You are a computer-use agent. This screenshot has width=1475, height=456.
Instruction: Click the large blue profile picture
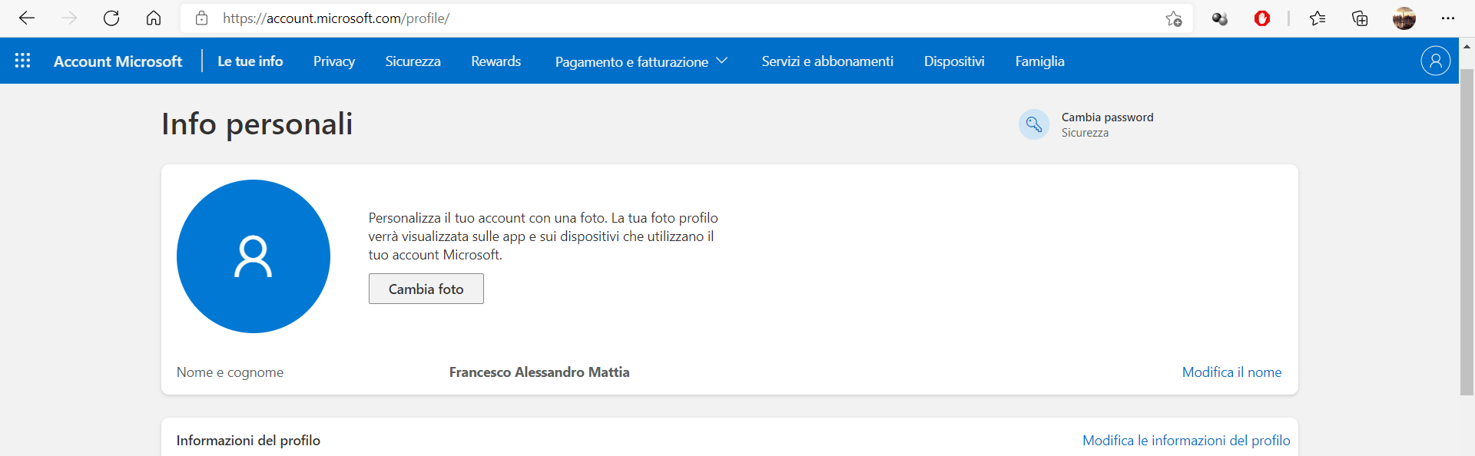(x=254, y=256)
